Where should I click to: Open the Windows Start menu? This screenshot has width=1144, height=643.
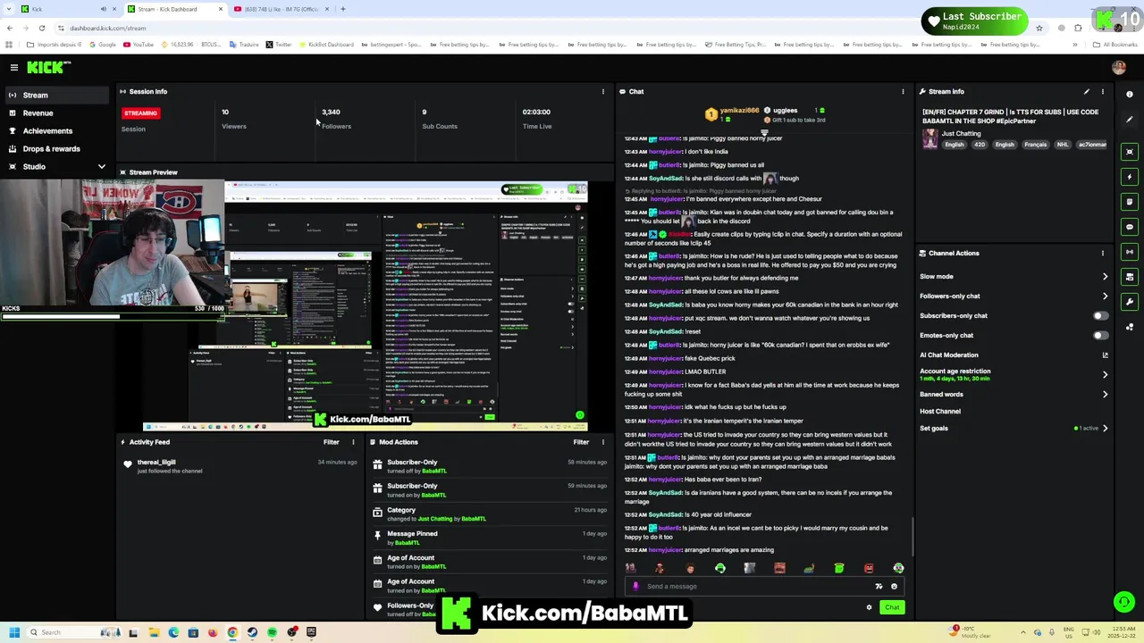(14, 632)
